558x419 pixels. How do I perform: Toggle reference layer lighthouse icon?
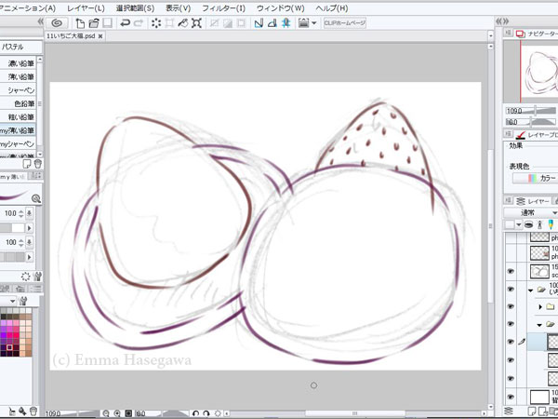point(539,224)
